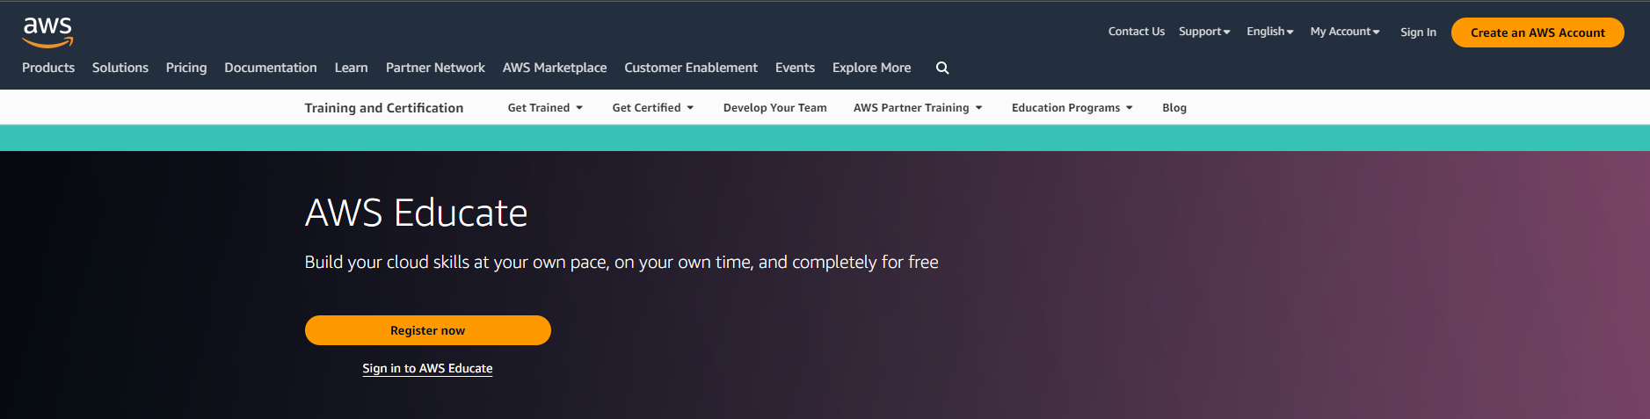Open the Events menu
The width and height of the screenshot is (1650, 419).
pyautogui.click(x=796, y=68)
